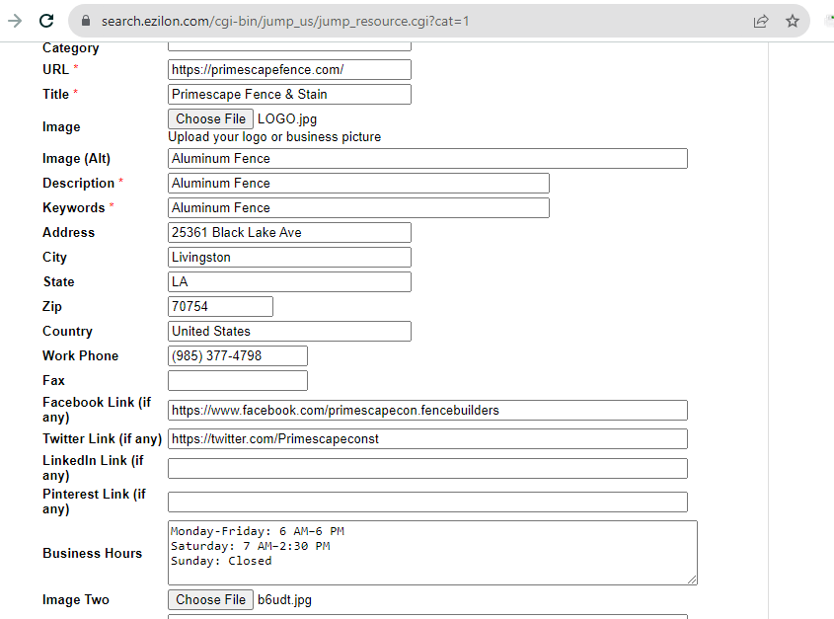Viewport: 834px width, 619px height.
Task: Click the URL input field
Action: [289, 70]
